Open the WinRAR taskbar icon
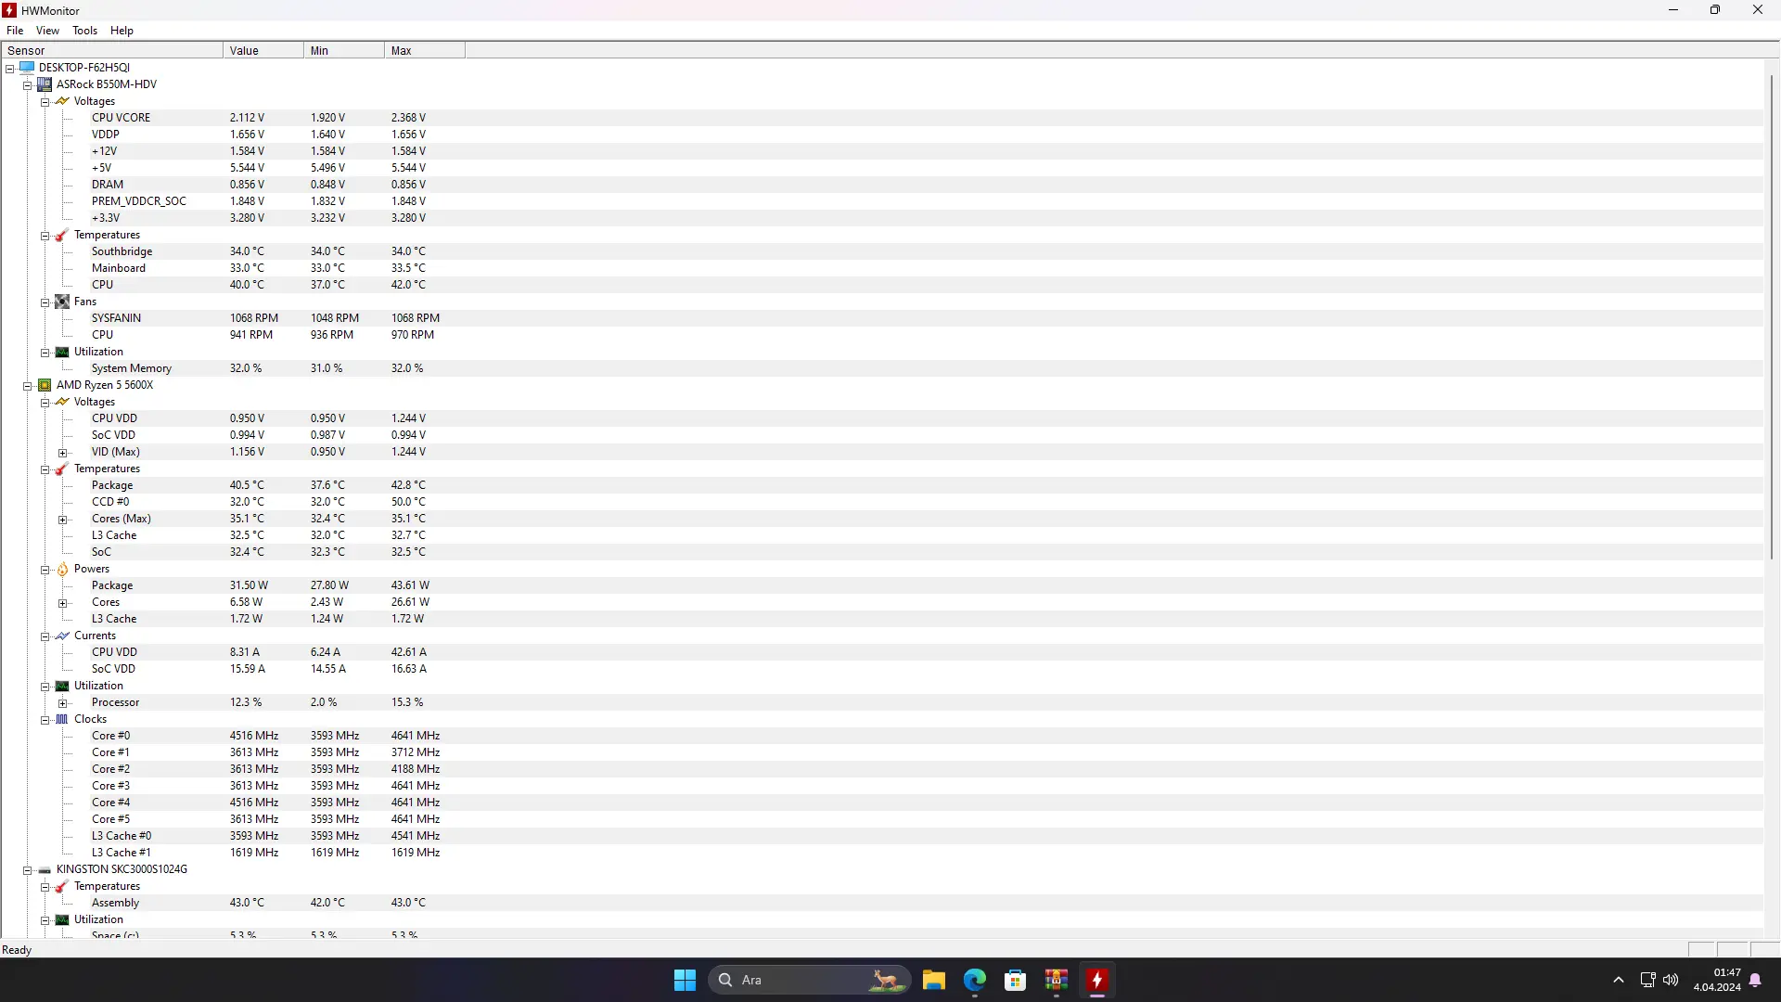Image resolution: width=1781 pixels, height=1002 pixels. click(1057, 980)
